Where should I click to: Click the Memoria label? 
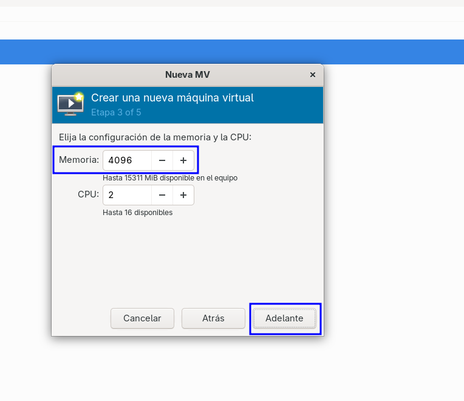(x=79, y=160)
